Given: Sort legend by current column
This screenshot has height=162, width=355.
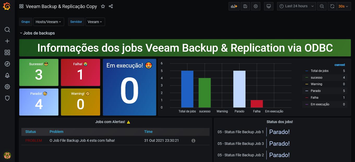Looking at the screenshot, I should click(340, 65).
